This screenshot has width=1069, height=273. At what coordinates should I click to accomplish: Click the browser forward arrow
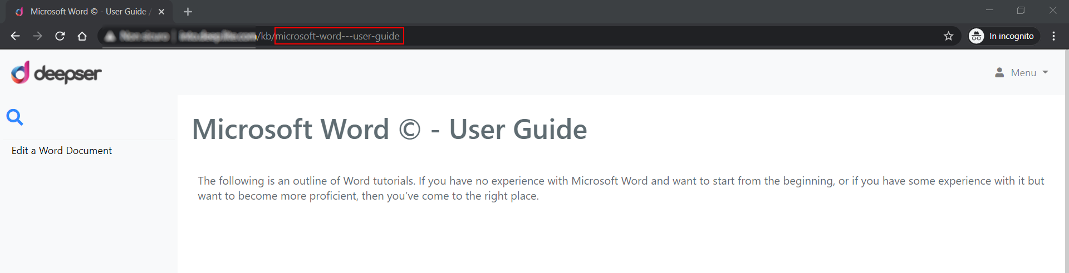(x=38, y=36)
